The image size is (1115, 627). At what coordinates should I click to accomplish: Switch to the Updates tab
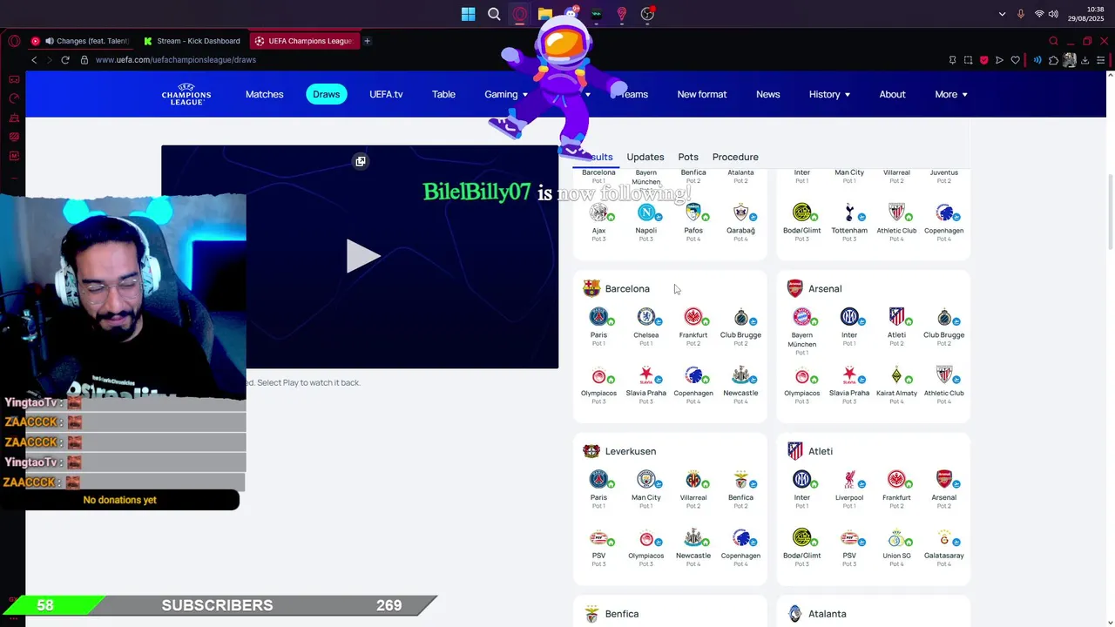645,157
